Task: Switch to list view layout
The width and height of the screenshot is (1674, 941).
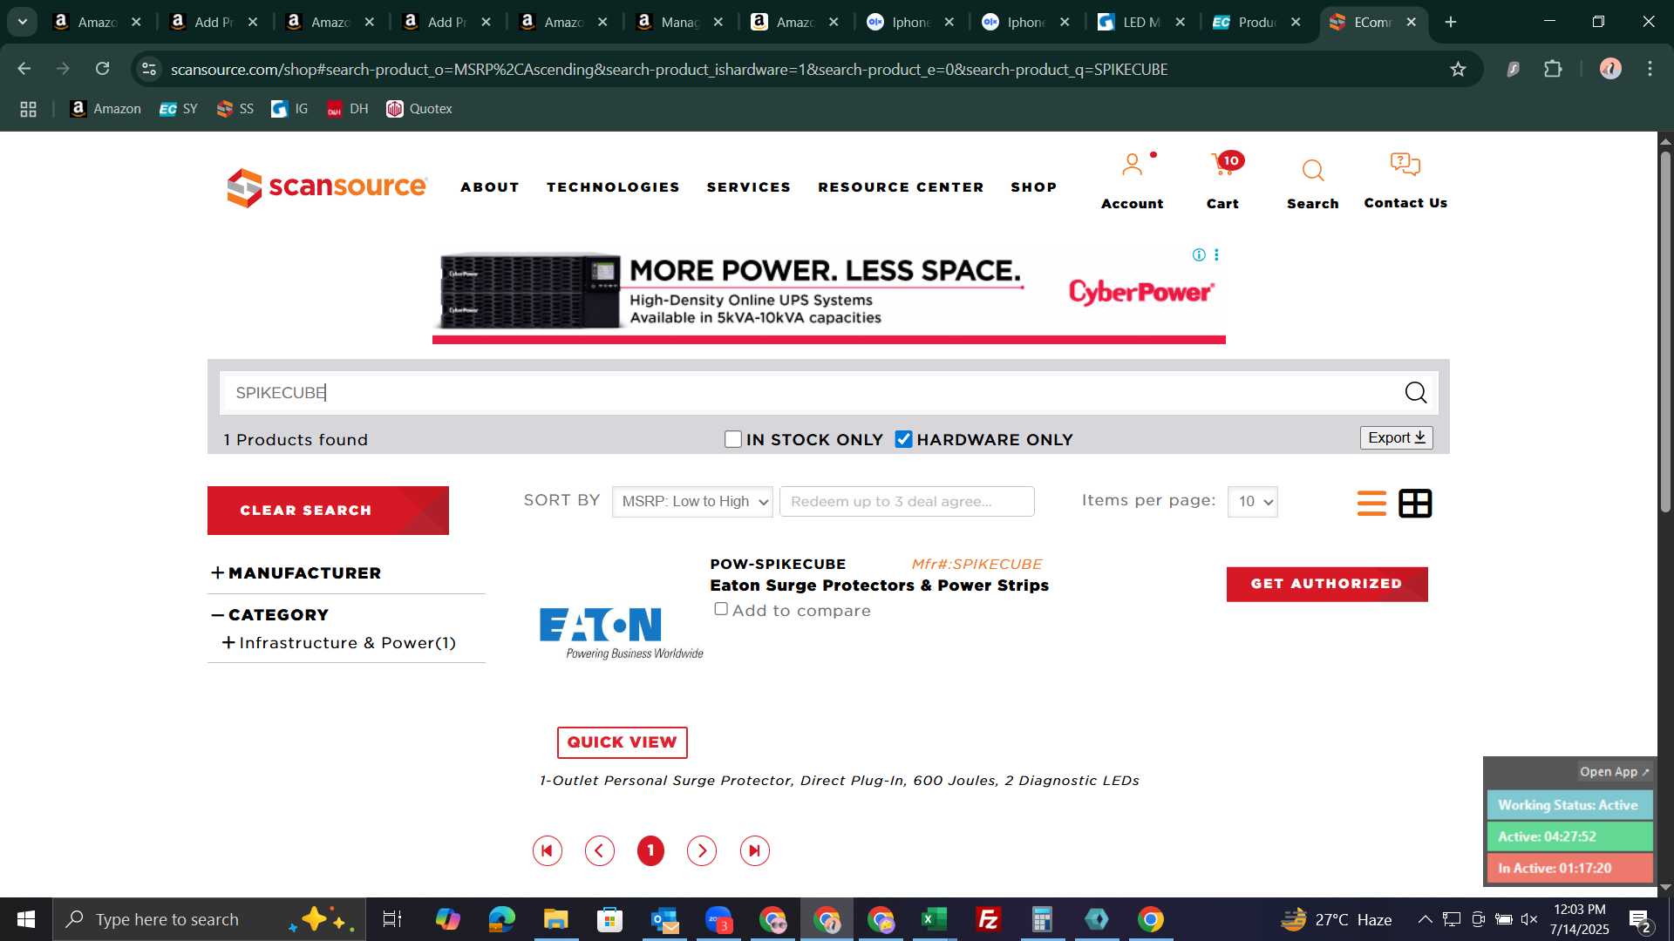Action: click(x=1371, y=503)
